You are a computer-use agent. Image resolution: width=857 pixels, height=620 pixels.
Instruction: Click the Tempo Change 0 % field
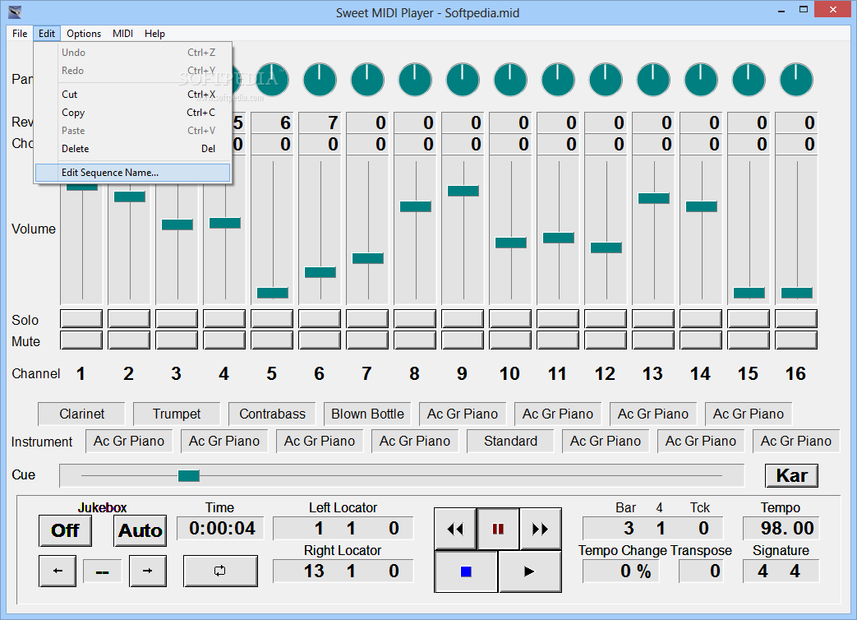click(621, 571)
